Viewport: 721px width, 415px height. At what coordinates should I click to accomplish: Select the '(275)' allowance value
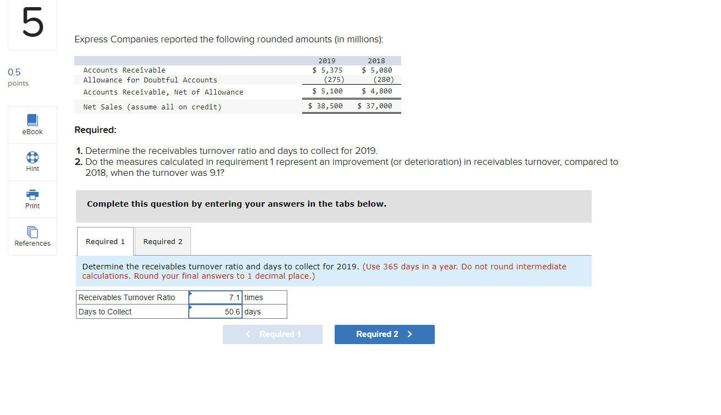coord(334,80)
